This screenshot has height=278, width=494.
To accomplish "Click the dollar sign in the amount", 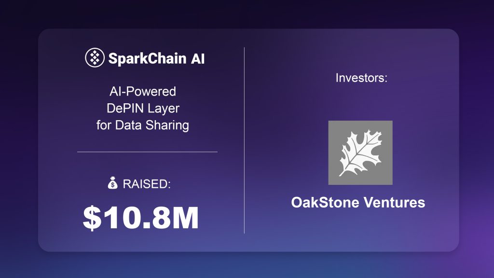I will [x=91, y=218].
